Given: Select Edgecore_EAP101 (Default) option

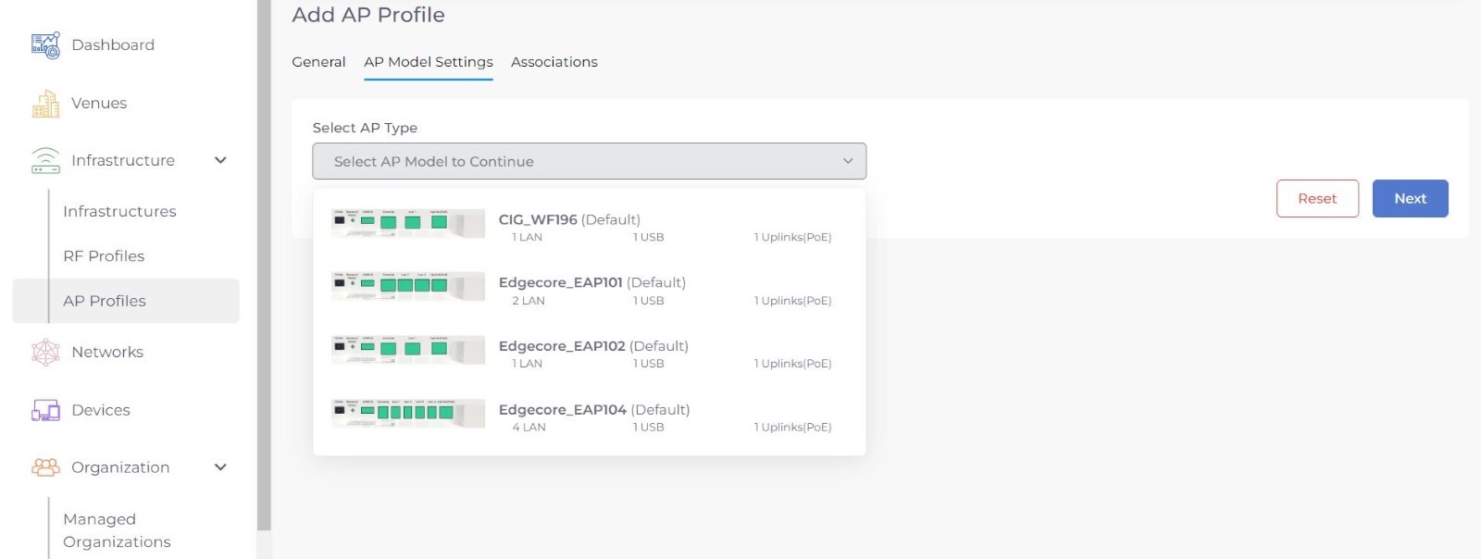Looking at the screenshot, I should pyautogui.click(x=590, y=291).
